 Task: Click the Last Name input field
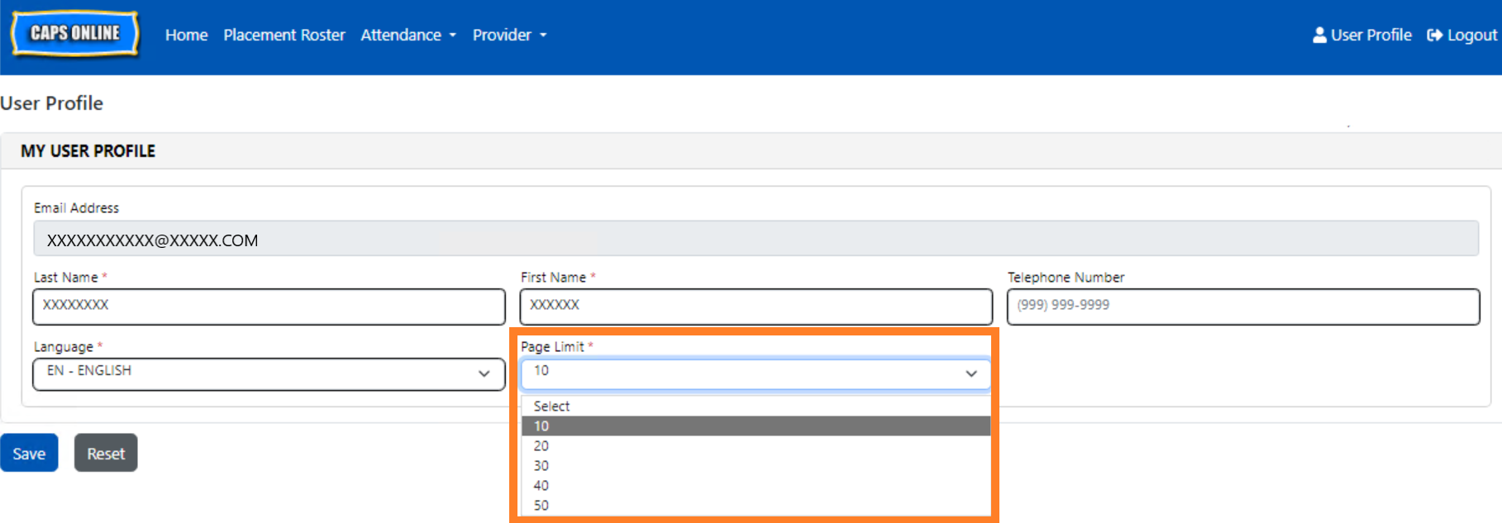tap(269, 306)
